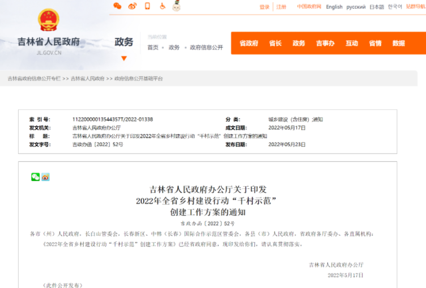Click 政府信息公开 in the breadcrumb
The image size is (426, 288).
(x=206, y=48)
